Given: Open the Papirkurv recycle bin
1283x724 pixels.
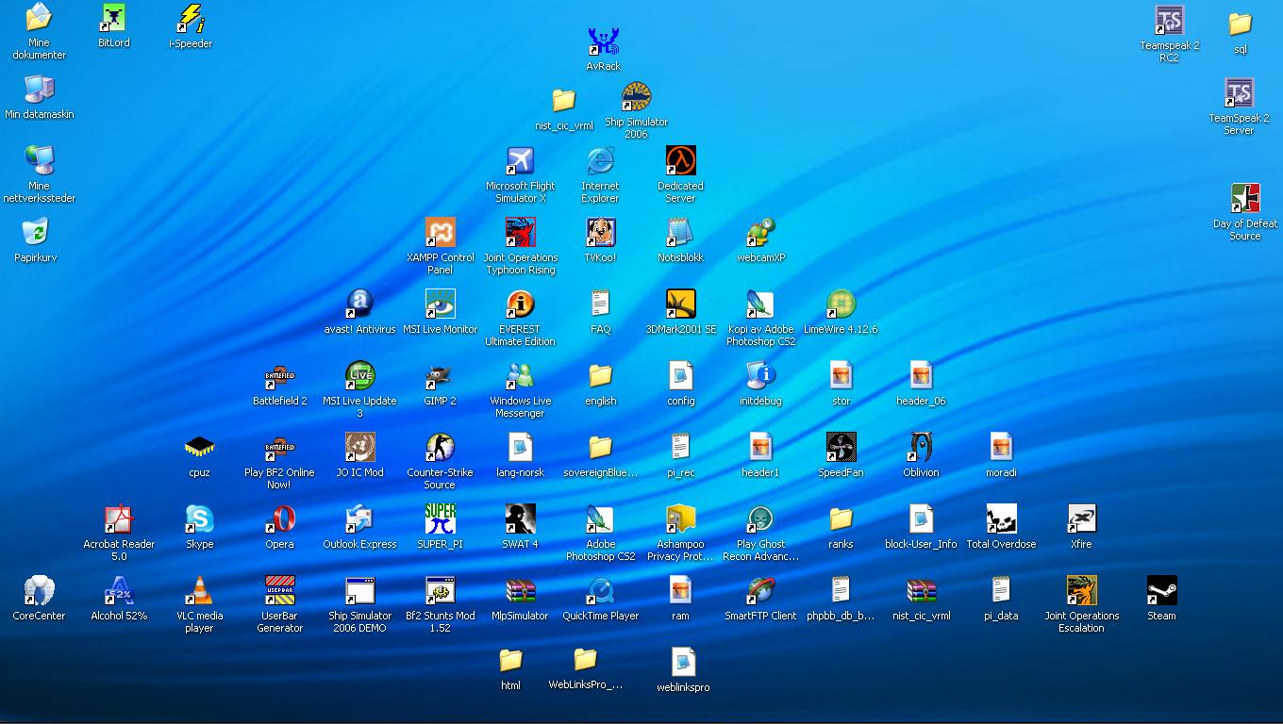Looking at the screenshot, I should 35,233.
